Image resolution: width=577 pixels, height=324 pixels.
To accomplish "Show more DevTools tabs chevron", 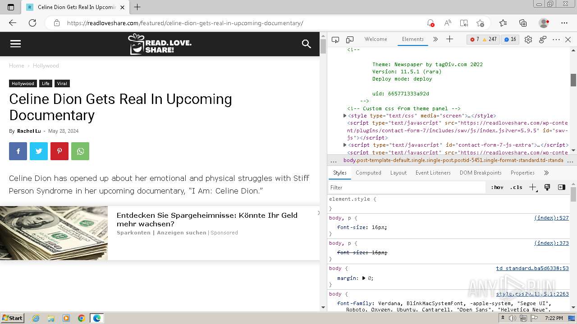I will [435, 40].
